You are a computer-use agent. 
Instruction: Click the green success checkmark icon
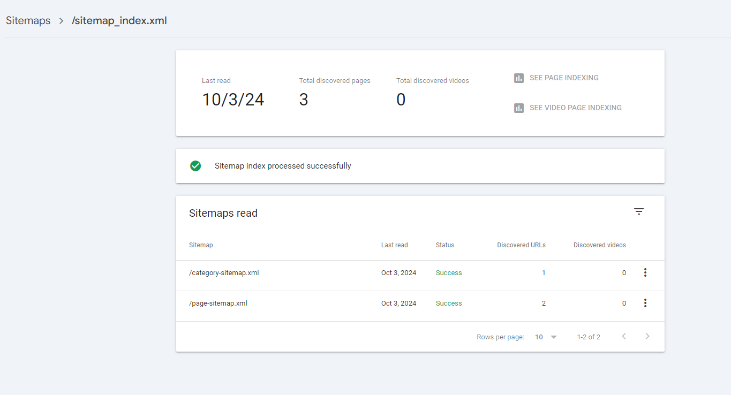click(195, 166)
